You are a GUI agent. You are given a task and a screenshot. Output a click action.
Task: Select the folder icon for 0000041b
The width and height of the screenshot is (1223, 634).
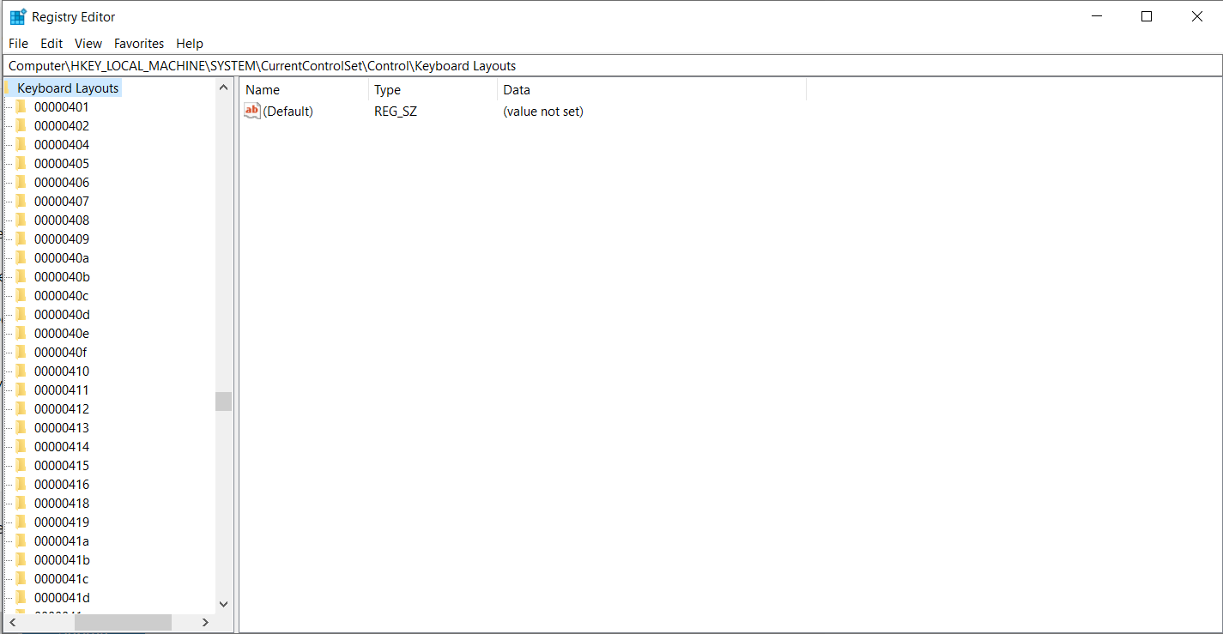pyautogui.click(x=21, y=559)
